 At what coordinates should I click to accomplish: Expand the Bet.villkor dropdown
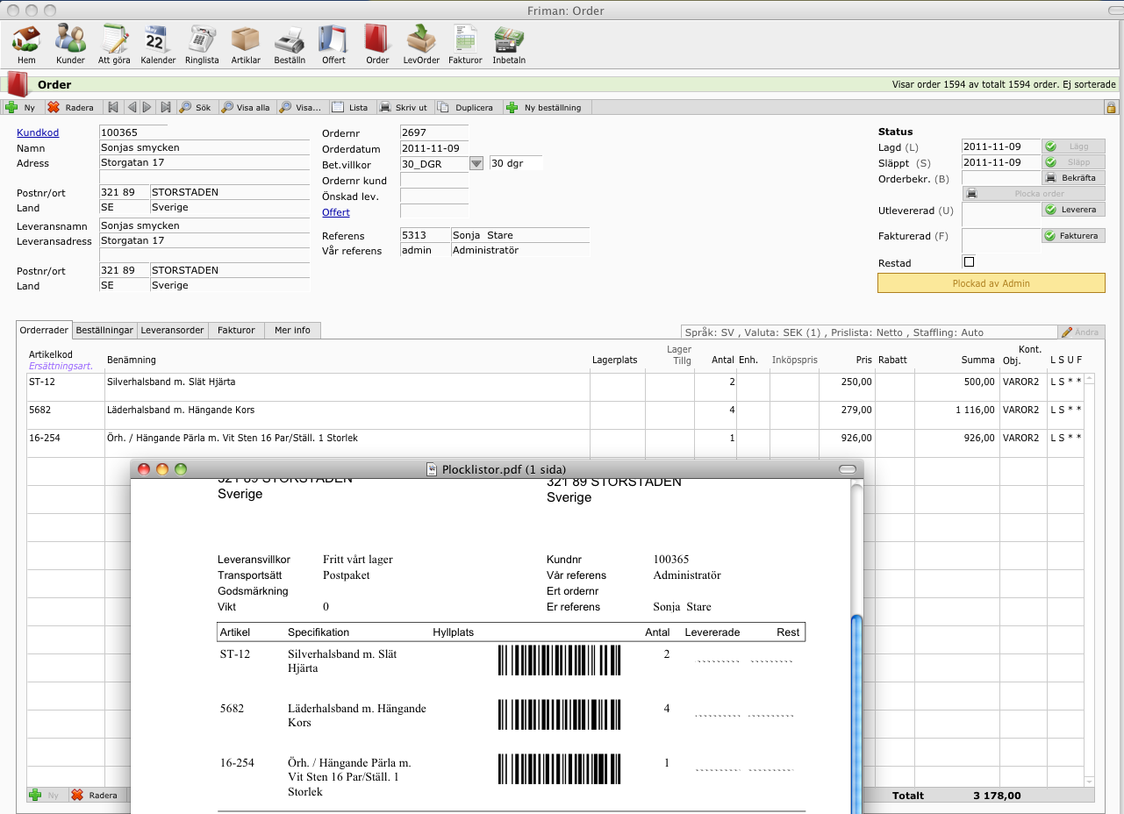(476, 163)
